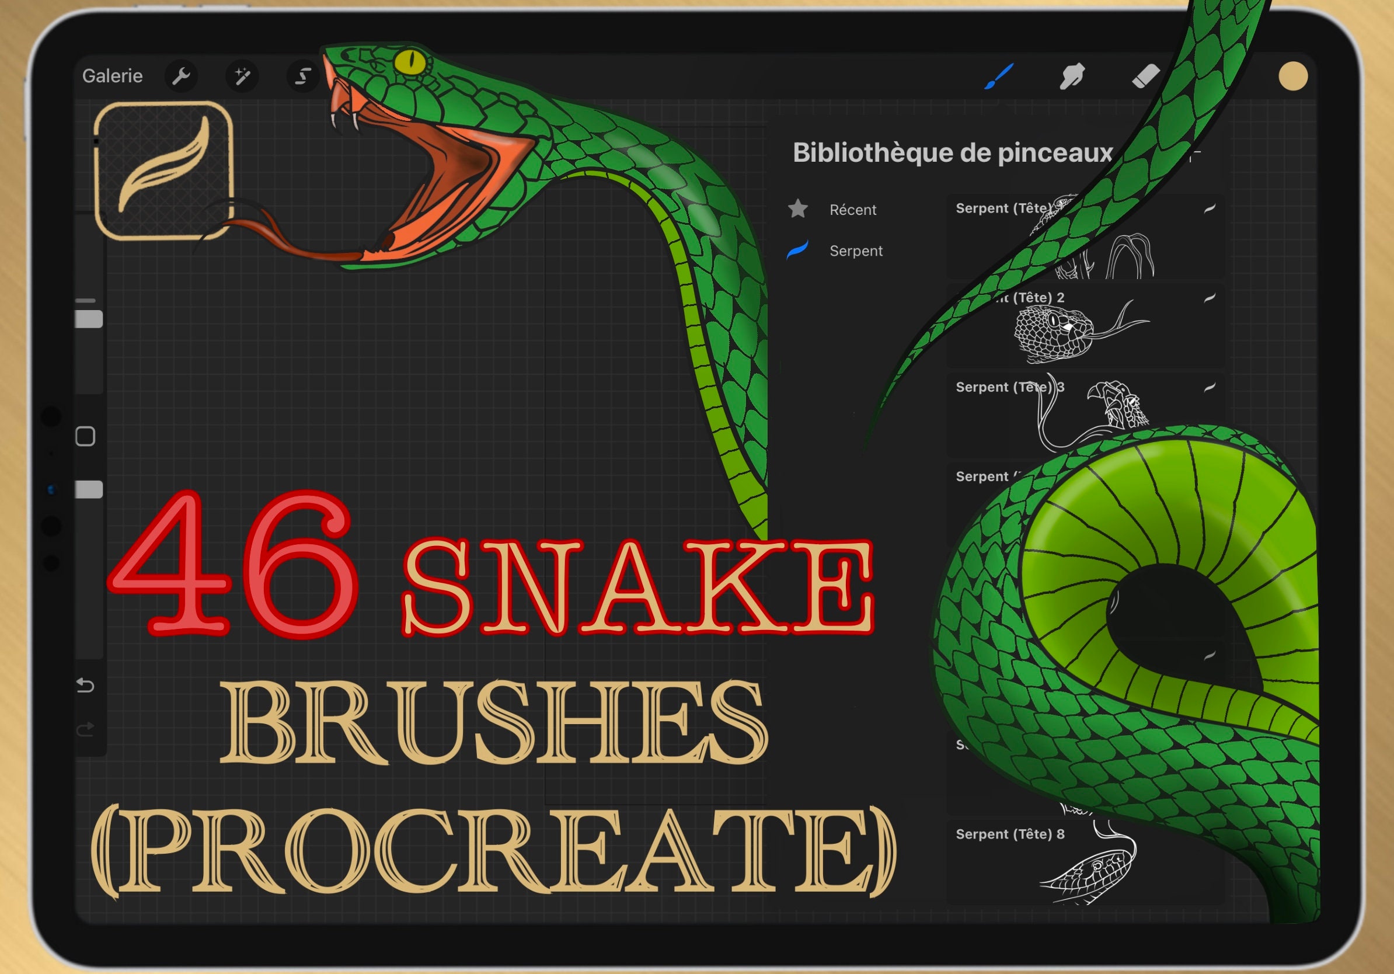The width and height of the screenshot is (1394, 974).
Task: Open the Actions wrench menu
Action: click(181, 76)
